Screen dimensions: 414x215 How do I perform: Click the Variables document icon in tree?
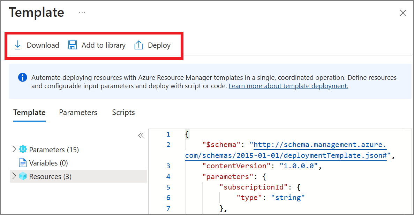(23, 163)
